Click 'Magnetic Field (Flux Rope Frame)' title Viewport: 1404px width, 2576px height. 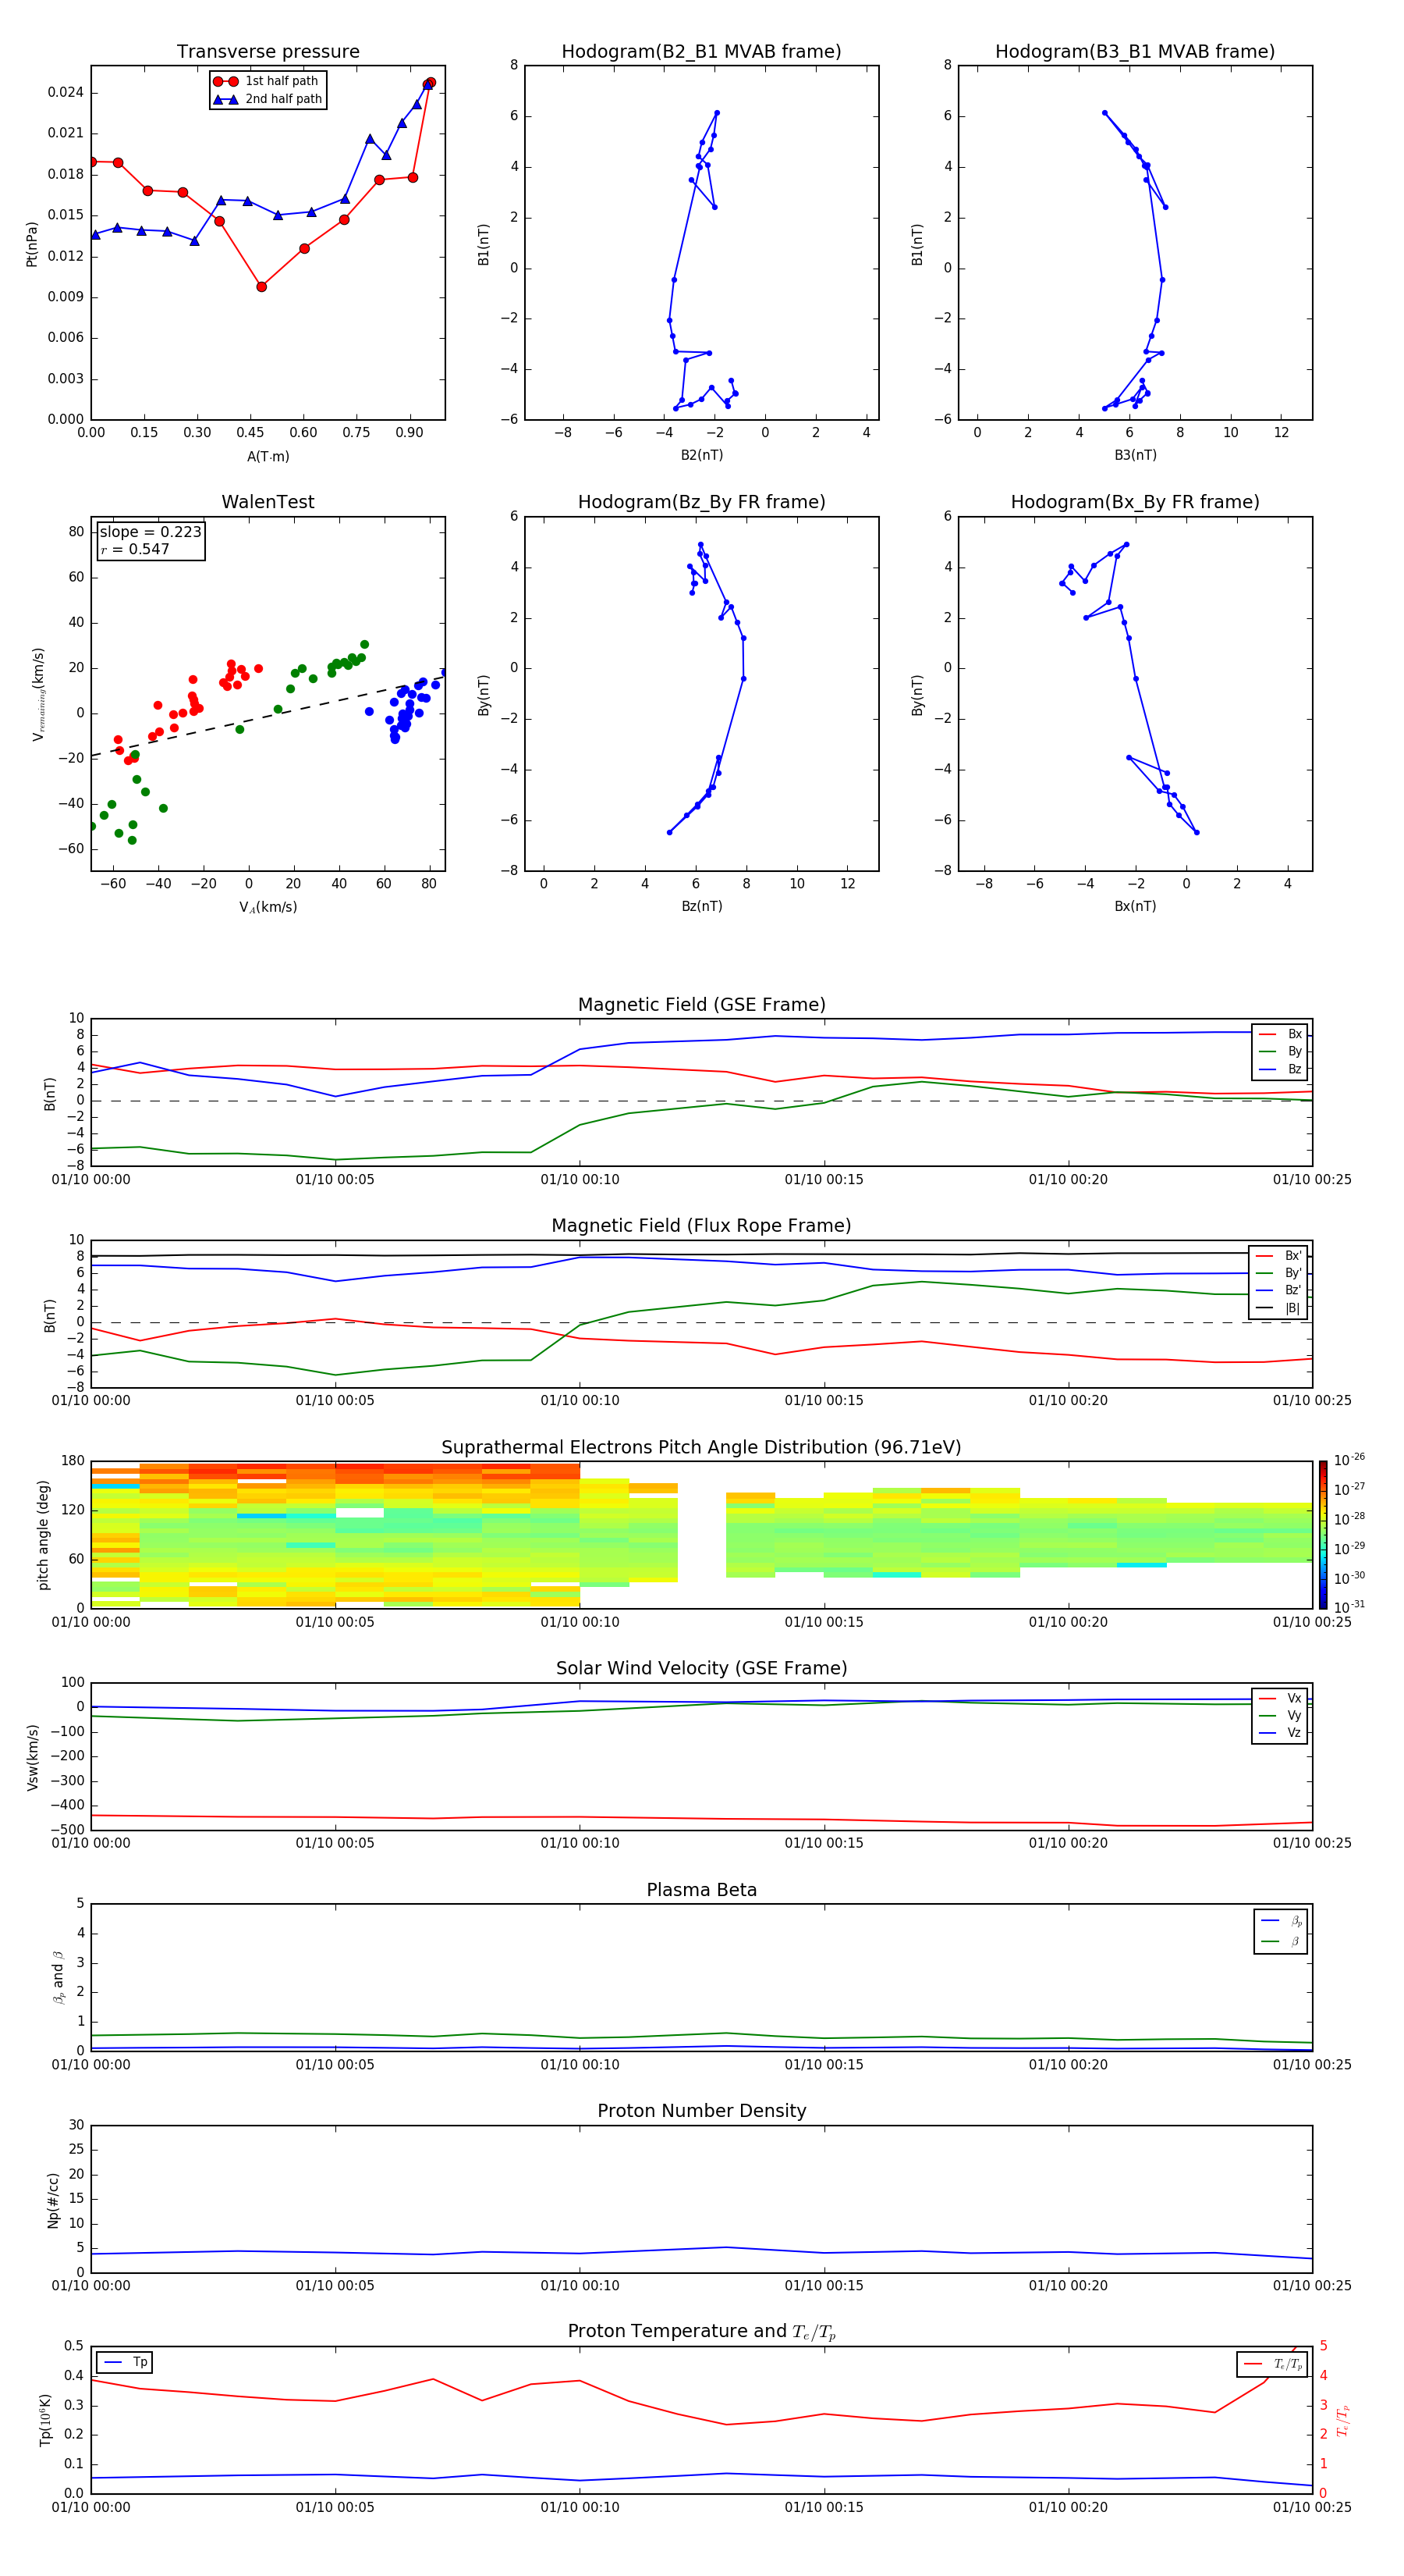click(701, 1226)
